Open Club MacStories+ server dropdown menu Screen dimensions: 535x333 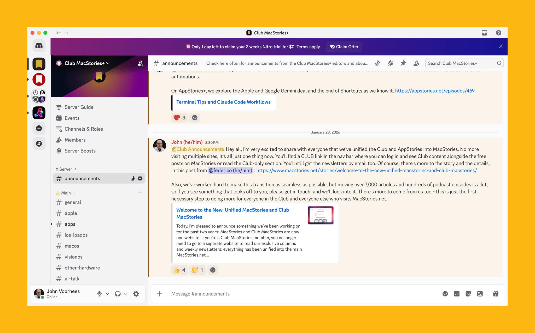pyautogui.click(x=87, y=63)
